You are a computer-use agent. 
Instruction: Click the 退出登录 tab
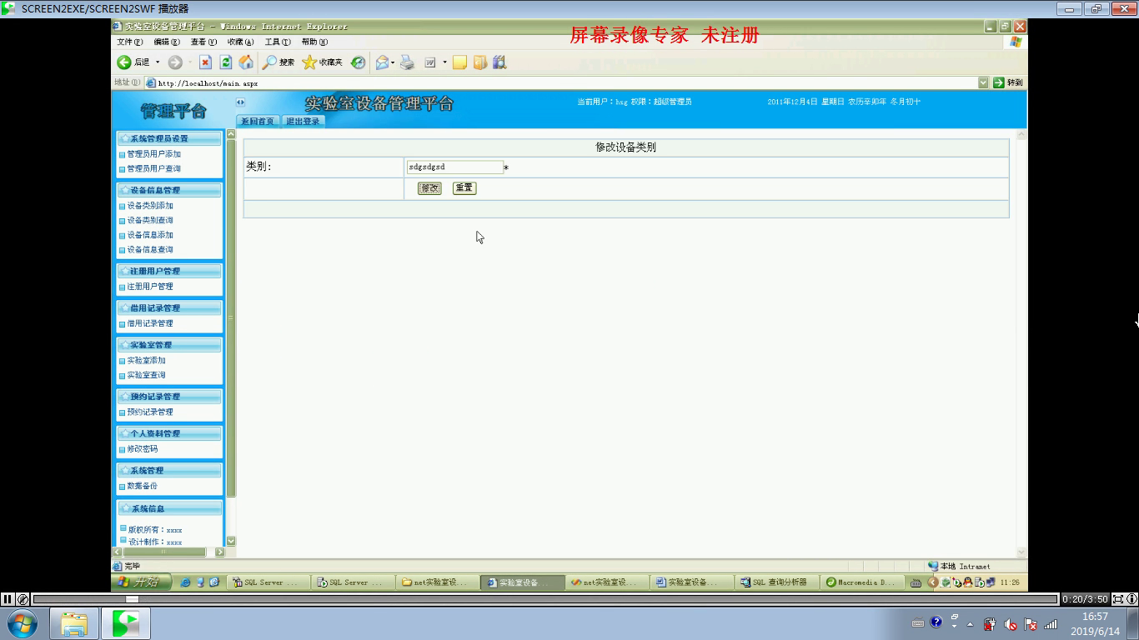303,121
